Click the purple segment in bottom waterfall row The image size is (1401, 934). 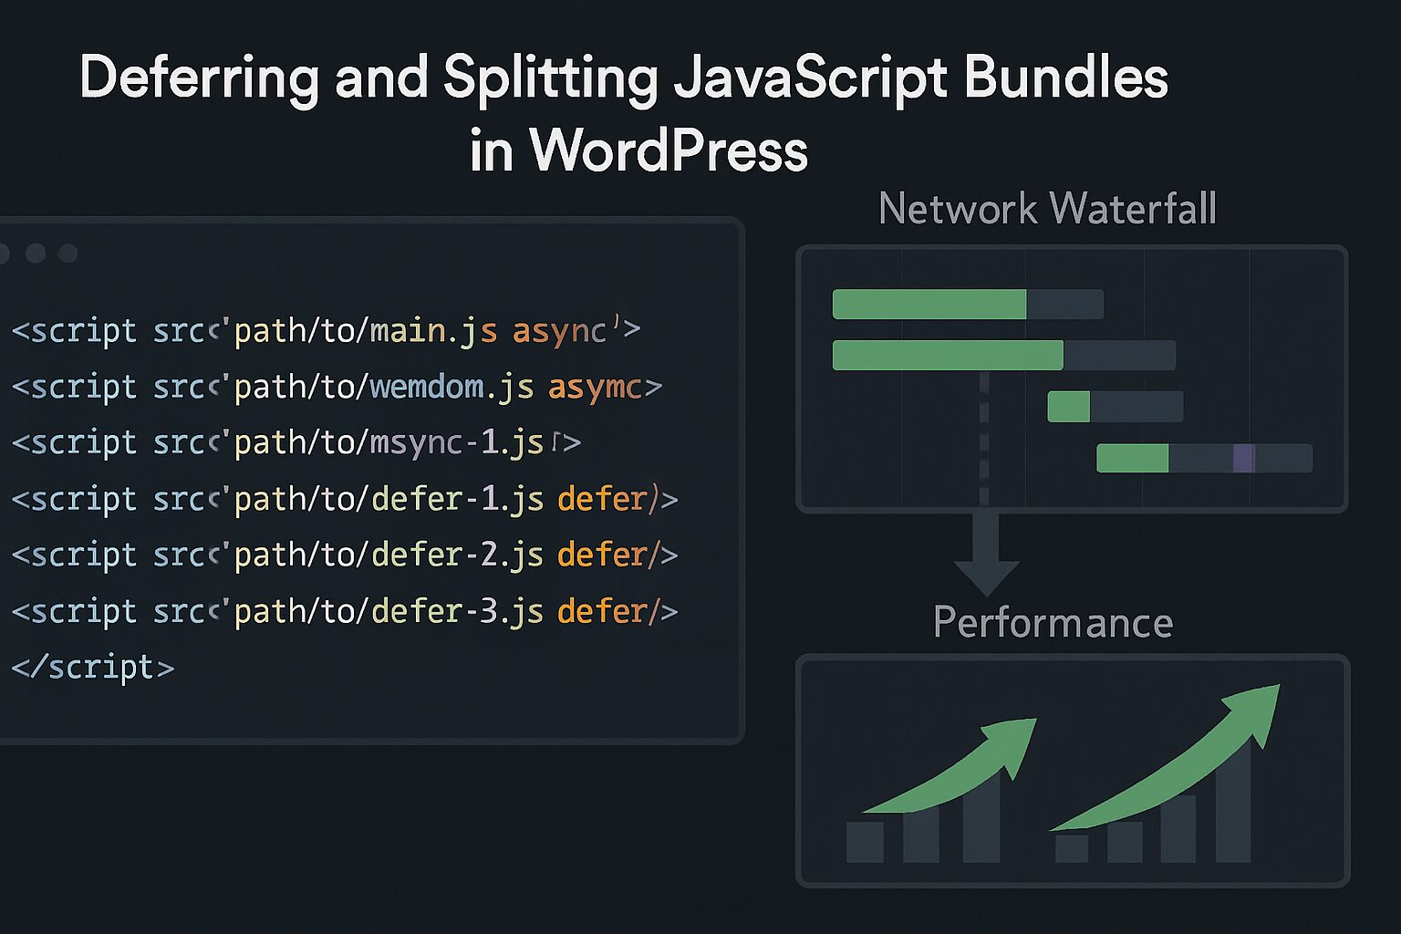click(1243, 458)
